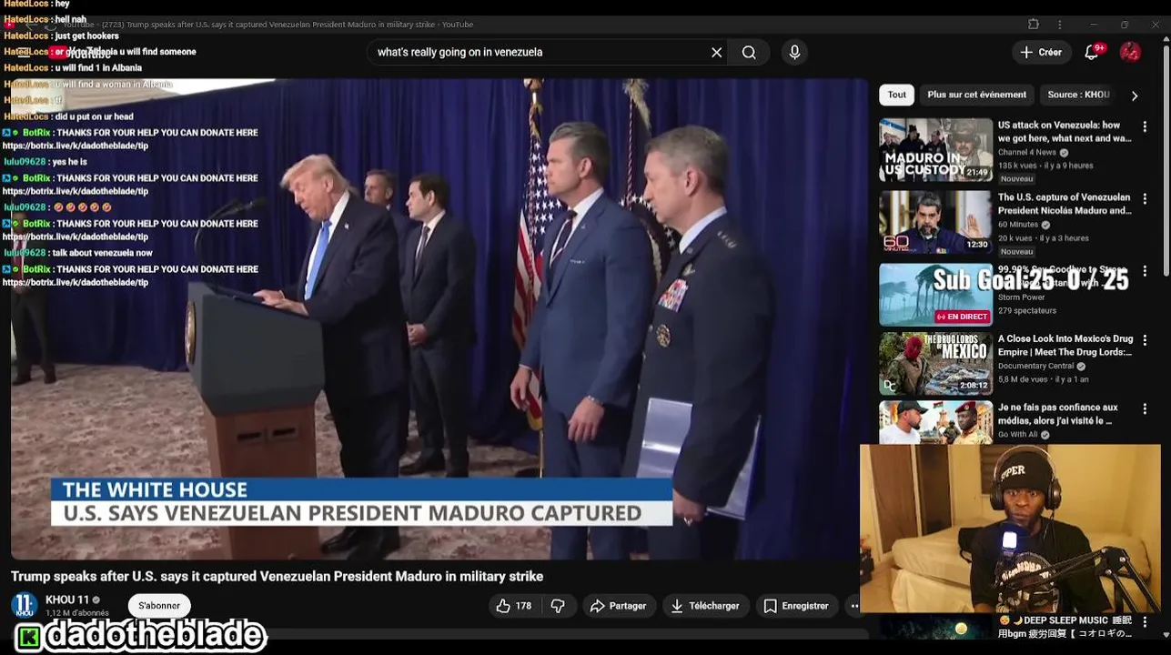Open options menu for Channel 4 News video

1145,127
